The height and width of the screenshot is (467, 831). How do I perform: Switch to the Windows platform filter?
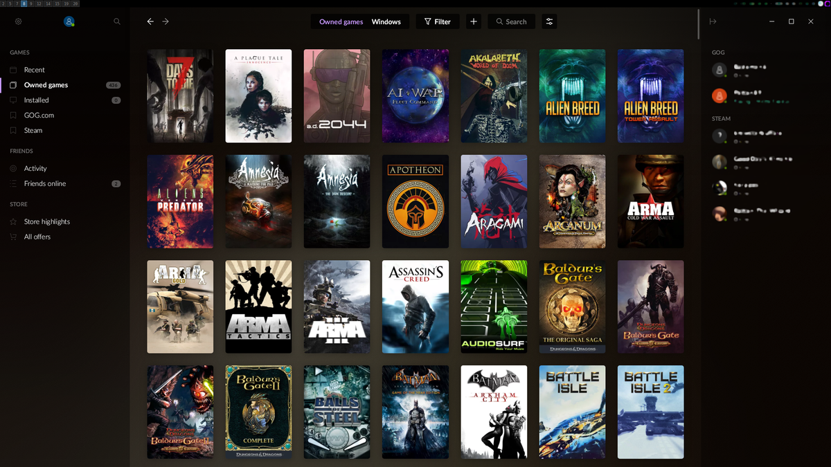[x=386, y=21]
